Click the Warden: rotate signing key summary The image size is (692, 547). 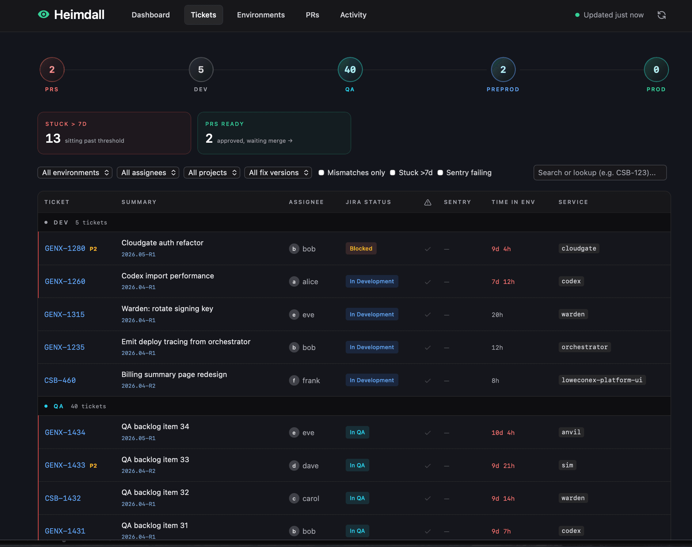167,308
